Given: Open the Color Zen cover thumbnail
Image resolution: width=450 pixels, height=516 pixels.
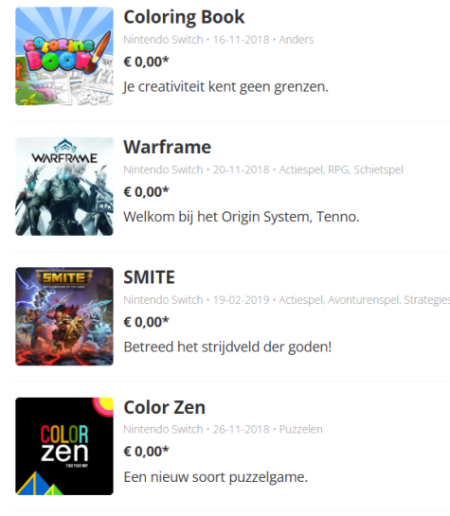Looking at the screenshot, I should click(x=64, y=446).
